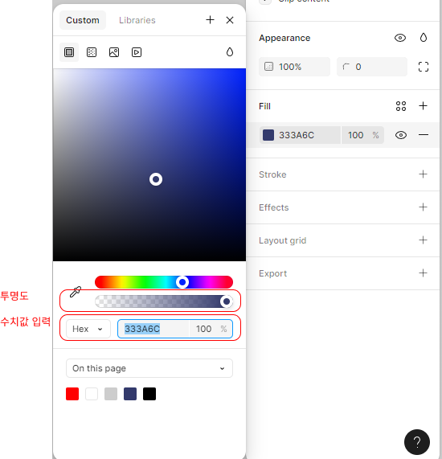This screenshot has width=442, height=459.
Task: Activate the eyedropper tool
Action: (76, 292)
